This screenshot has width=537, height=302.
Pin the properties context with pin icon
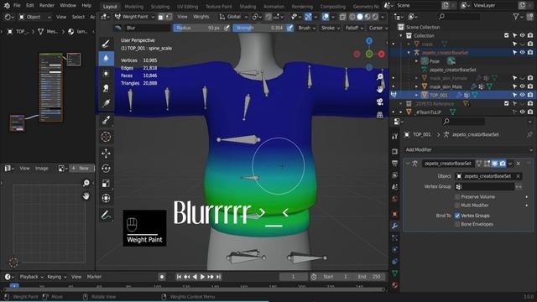pyautogui.click(x=529, y=134)
